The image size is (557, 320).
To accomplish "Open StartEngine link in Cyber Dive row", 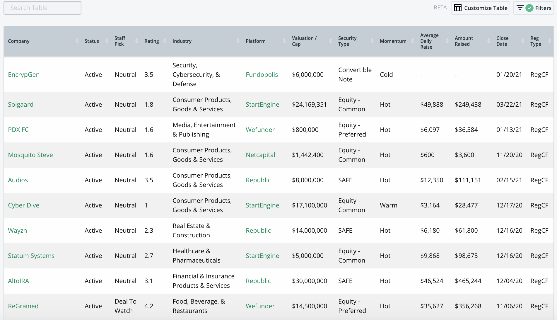I will [262, 205].
